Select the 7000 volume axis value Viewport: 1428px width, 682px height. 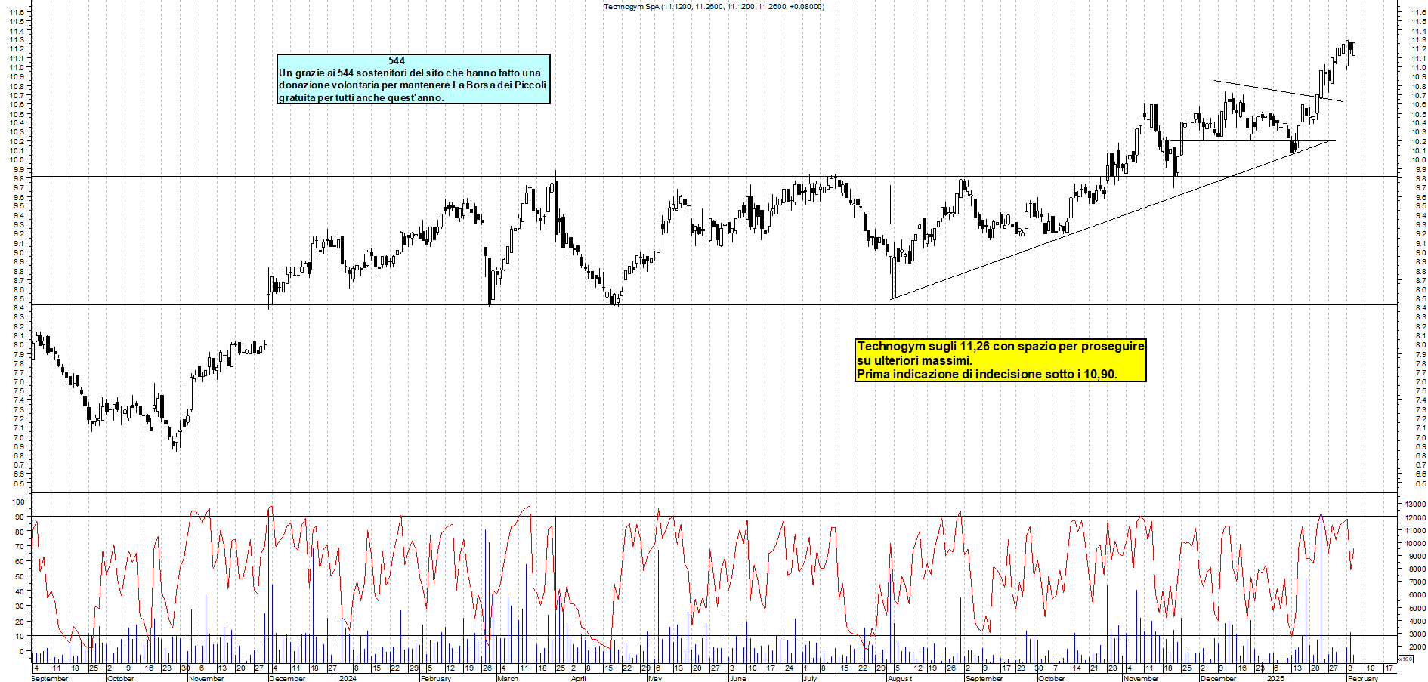click(1417, 582)
